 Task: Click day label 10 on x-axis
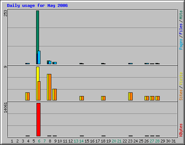coord(60,141)
